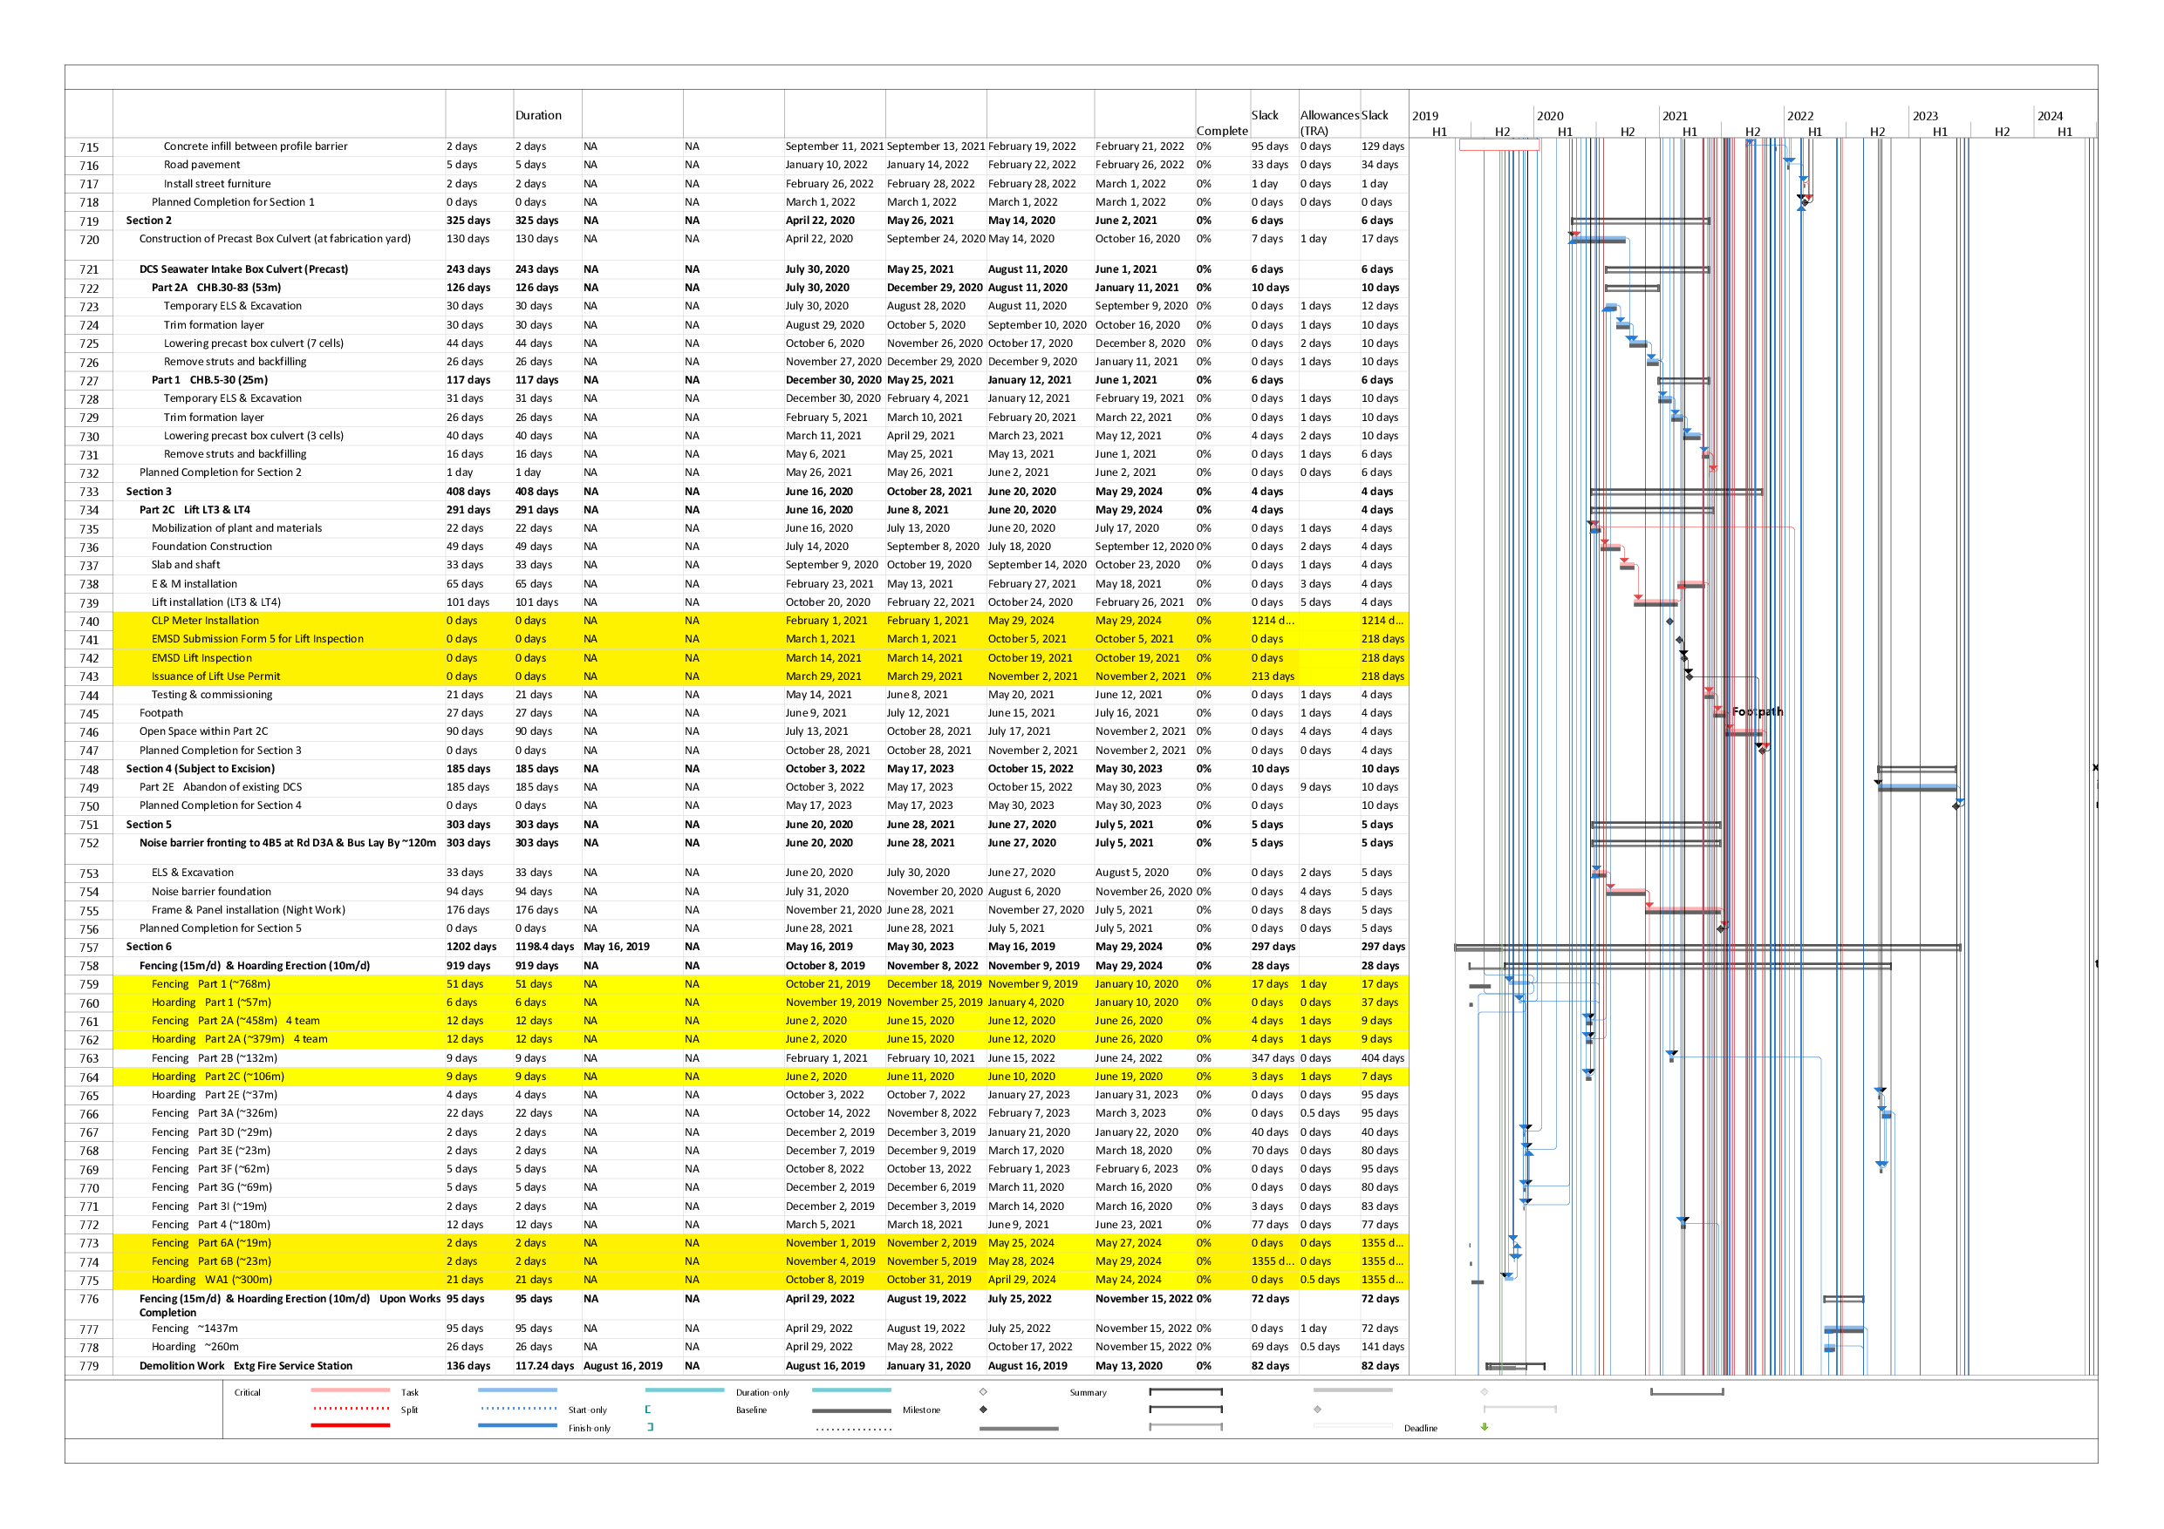
Task: Click the 'Section 2' summary row name
Action: point(149,221)
